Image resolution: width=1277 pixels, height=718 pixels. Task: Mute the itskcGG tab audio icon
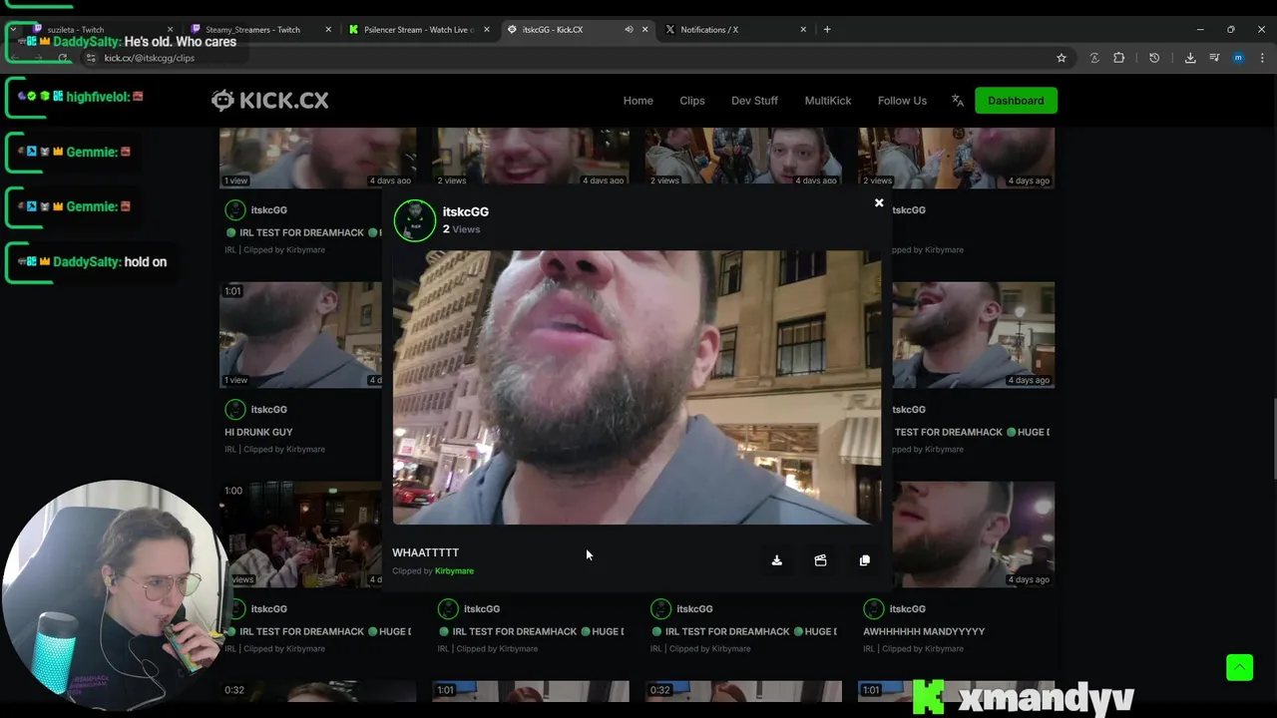pyautogui.click(x=629, y=30)
